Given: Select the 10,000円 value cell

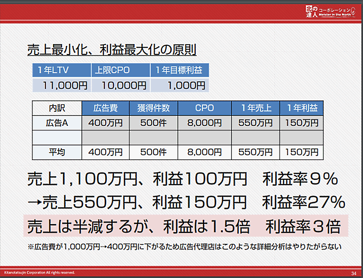Looking at the screenshot, I should 120,85.
